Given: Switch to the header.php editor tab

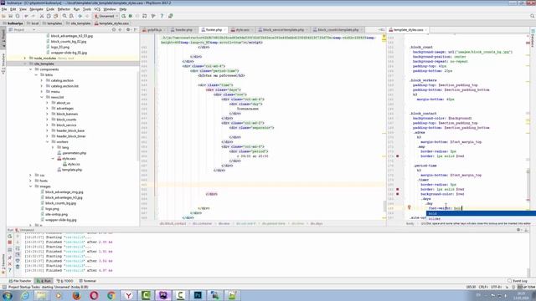Looking at the screenshot, I should (182, 30).
